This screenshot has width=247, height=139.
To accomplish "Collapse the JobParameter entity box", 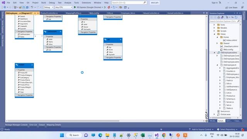I will point(61,32).
